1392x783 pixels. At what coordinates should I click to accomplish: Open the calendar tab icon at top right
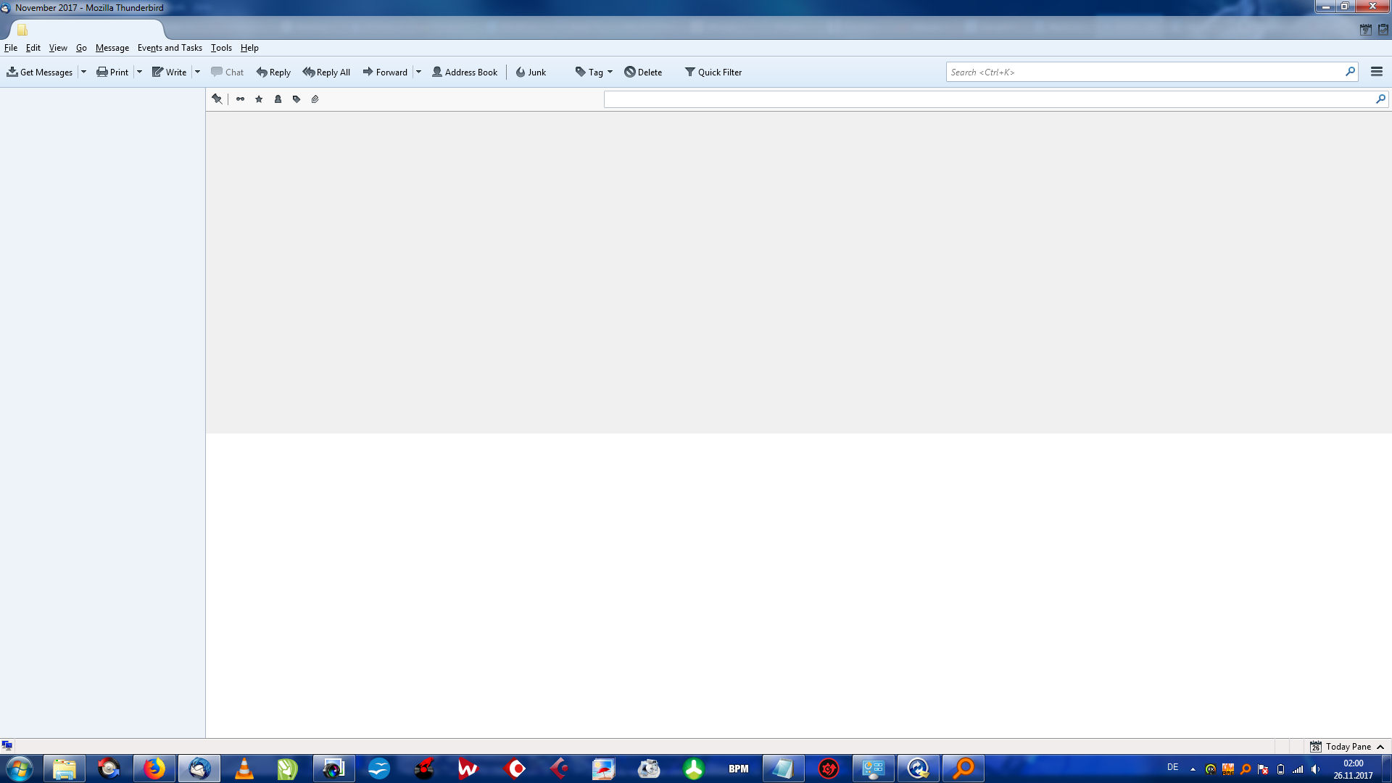pos(1365,30)
